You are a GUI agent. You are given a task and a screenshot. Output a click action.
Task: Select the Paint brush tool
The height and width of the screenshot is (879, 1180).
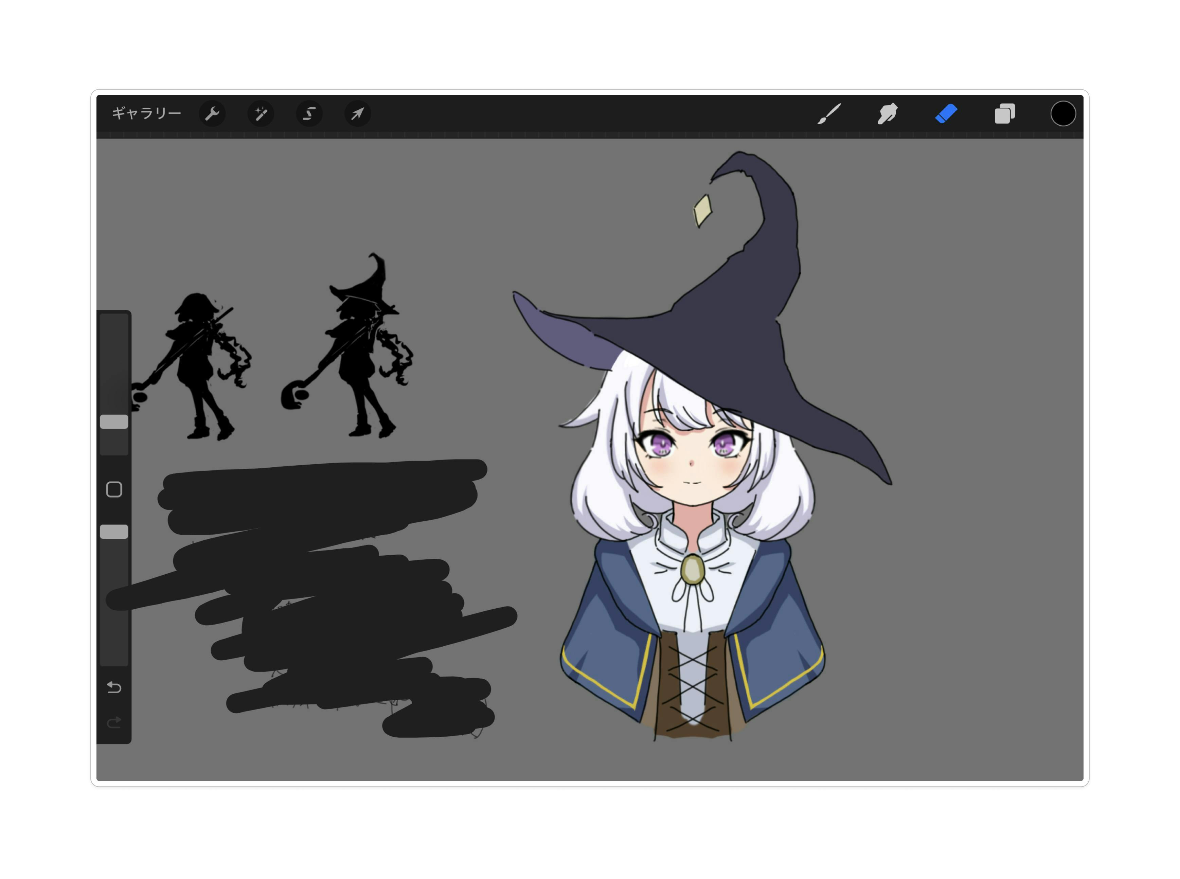pyautogui.click(x=829, y=114)
